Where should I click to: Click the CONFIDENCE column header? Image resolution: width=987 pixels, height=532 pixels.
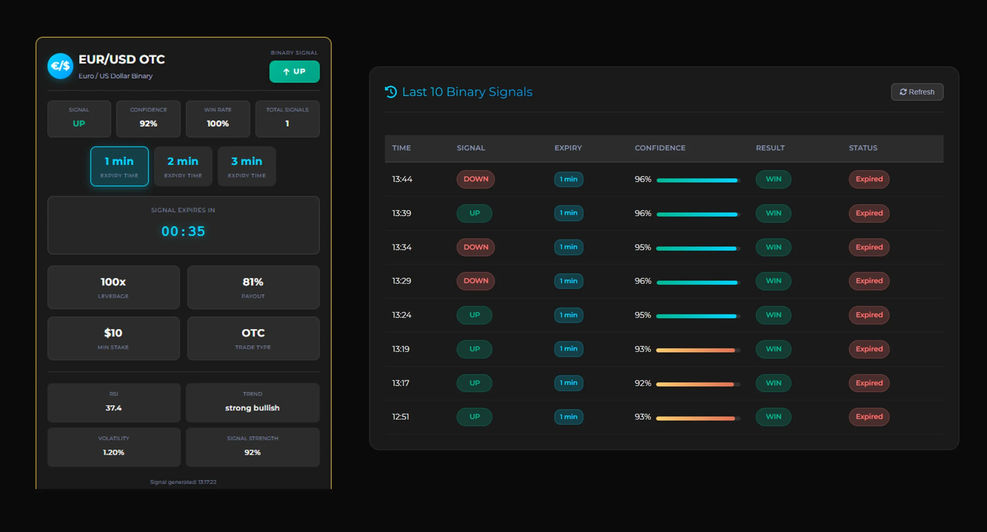[x=660, y=148]
